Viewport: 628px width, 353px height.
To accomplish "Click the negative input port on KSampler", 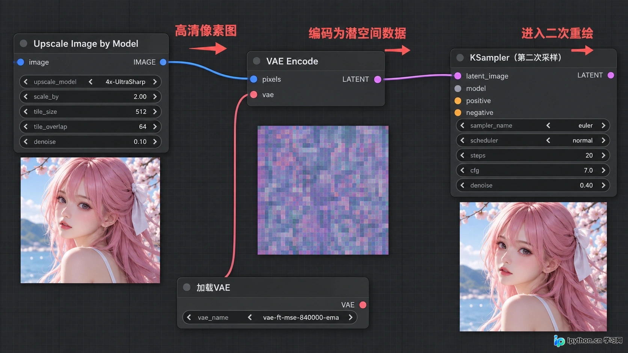I will tap(457, 113).
